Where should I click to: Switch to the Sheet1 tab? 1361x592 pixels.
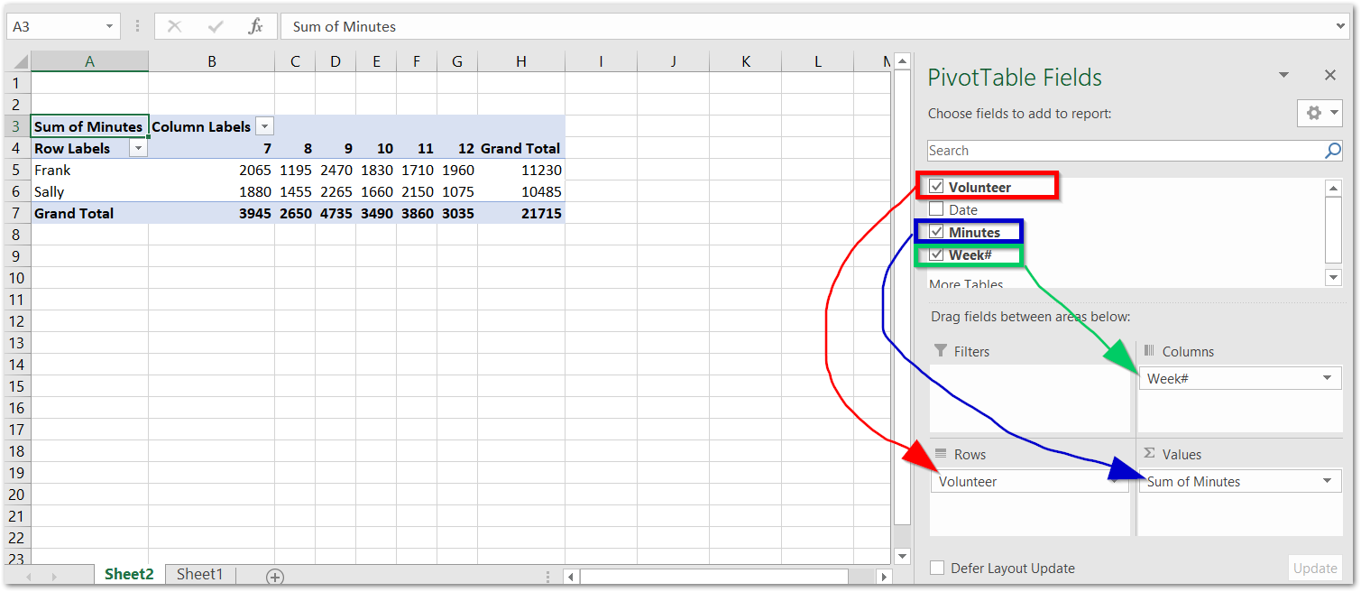tap(199, 574)
